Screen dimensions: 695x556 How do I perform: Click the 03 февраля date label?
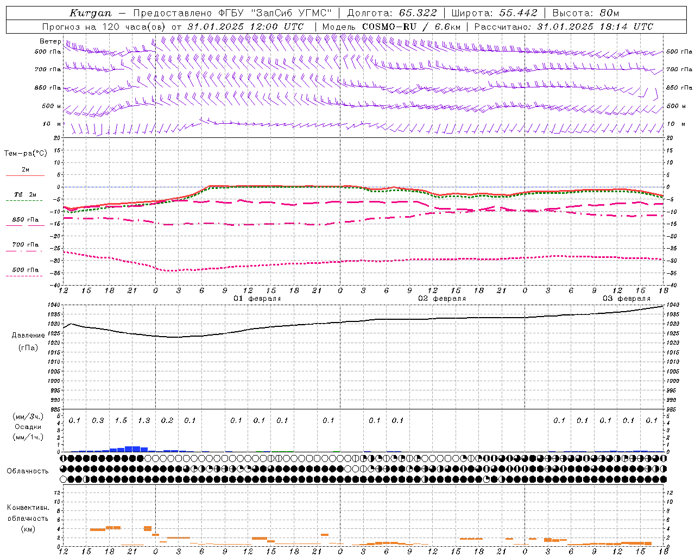click(627, 299)
